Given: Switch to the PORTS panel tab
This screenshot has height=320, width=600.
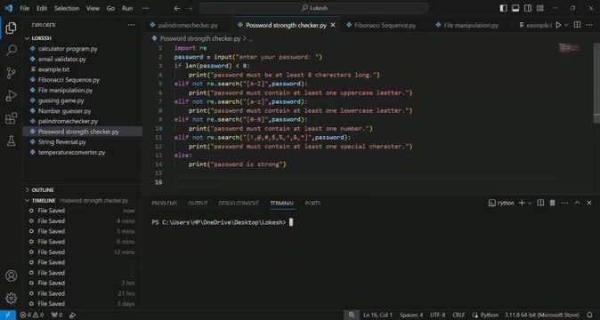Looking at the screenshot, I should (x=312, y=204).
